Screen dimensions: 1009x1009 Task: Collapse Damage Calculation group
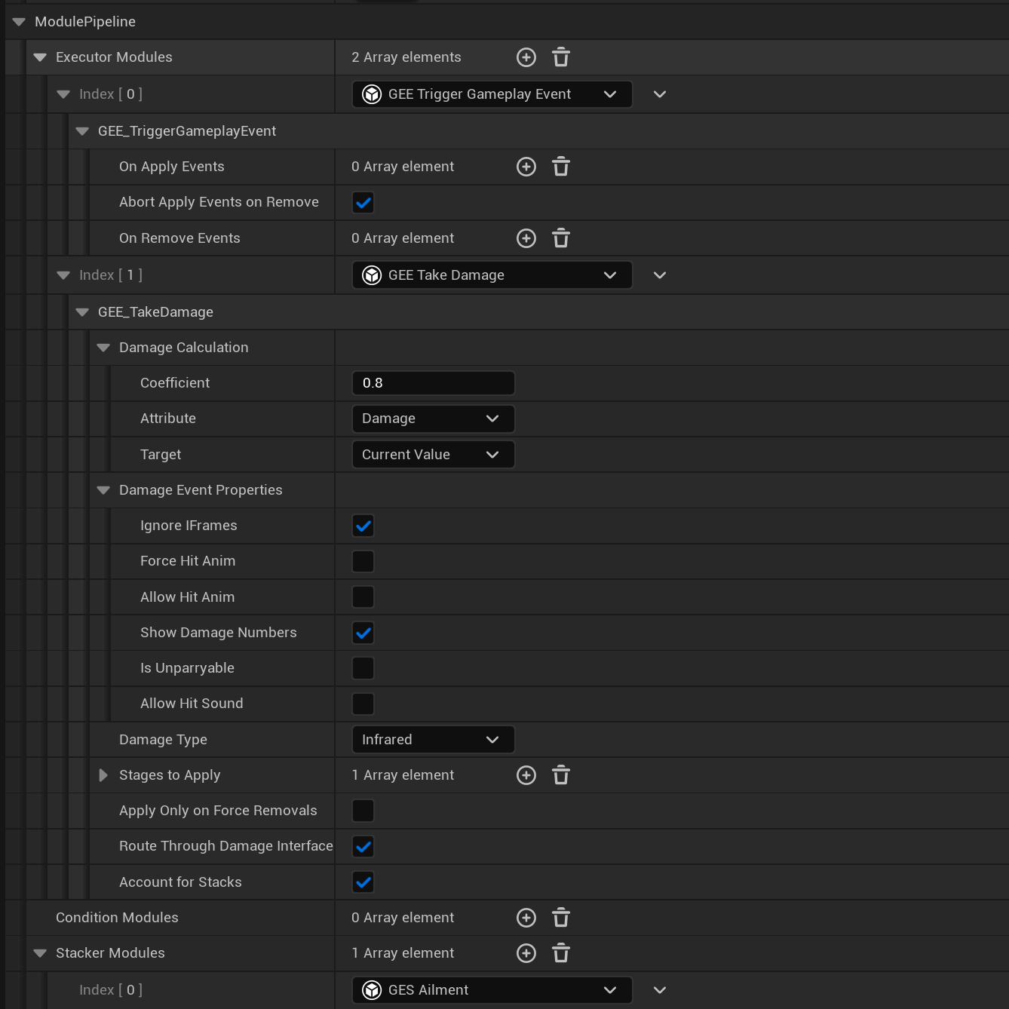(x=103, y=348)
